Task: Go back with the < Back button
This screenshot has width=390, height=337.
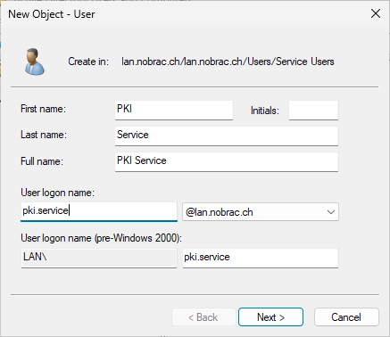Action: [203, 317]
